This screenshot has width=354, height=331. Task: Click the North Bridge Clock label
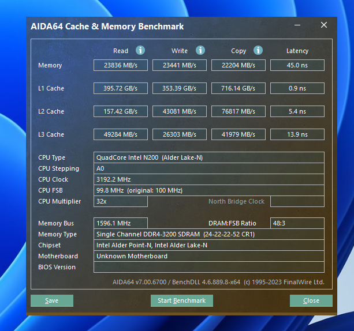click(236, 201)
